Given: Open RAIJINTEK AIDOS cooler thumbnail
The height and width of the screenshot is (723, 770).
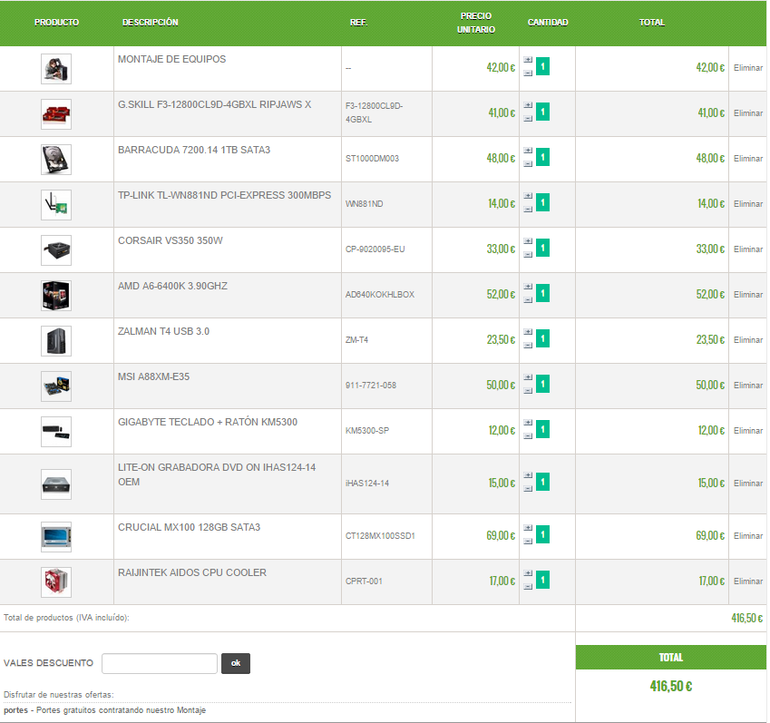Looking at the screenshot, I should pos(56,582).
